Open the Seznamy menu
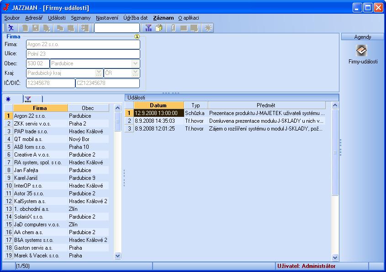 (x=81, y=18)
